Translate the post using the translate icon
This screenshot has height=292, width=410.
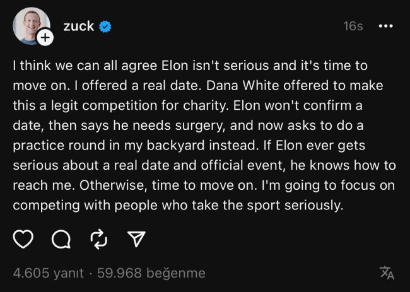(387, 272)
